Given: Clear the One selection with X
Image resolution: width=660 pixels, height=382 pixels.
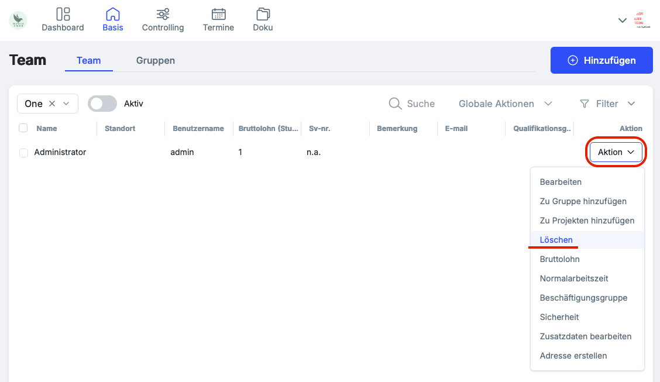Looking at the screenshot, I should [52, 104].
